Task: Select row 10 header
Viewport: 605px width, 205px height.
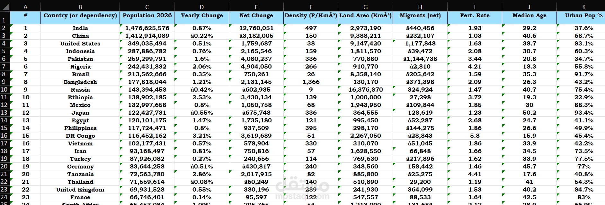Action: tap(5, 90)
